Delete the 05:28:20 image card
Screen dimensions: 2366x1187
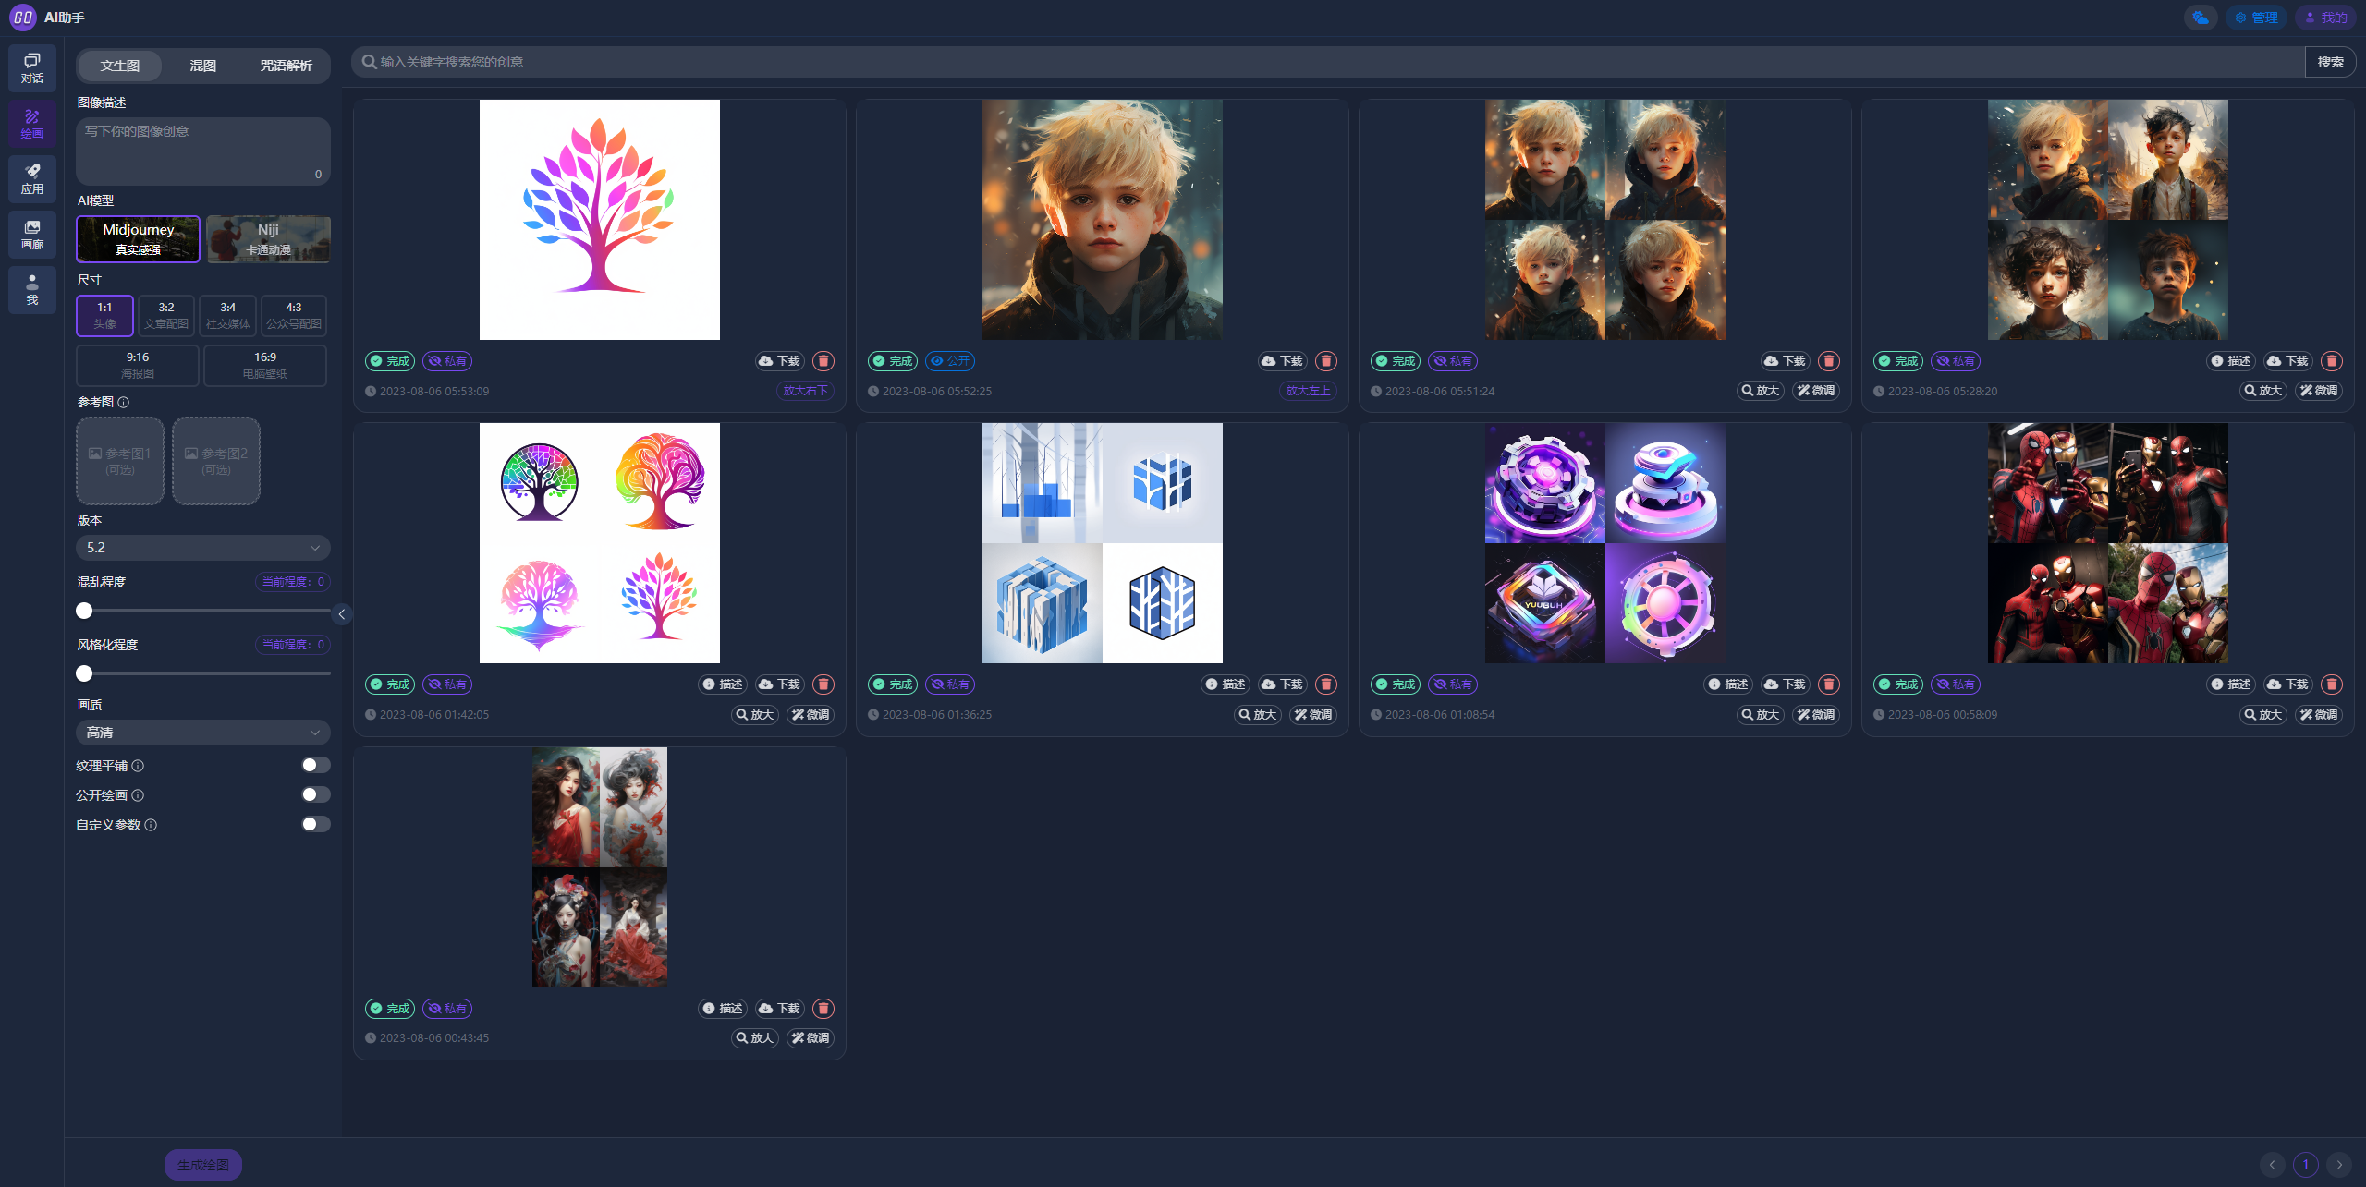[x=2332, y=361]
